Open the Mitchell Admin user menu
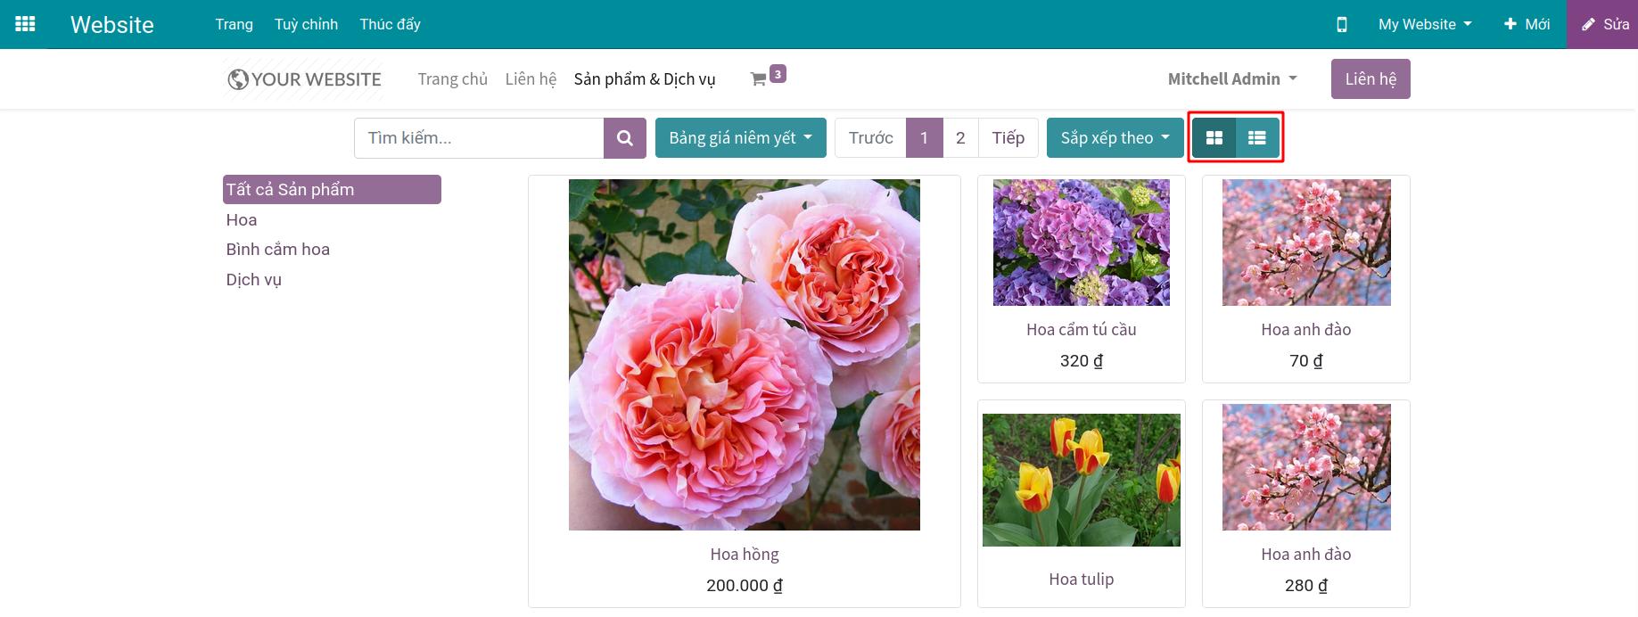 tap(1231, 79)
